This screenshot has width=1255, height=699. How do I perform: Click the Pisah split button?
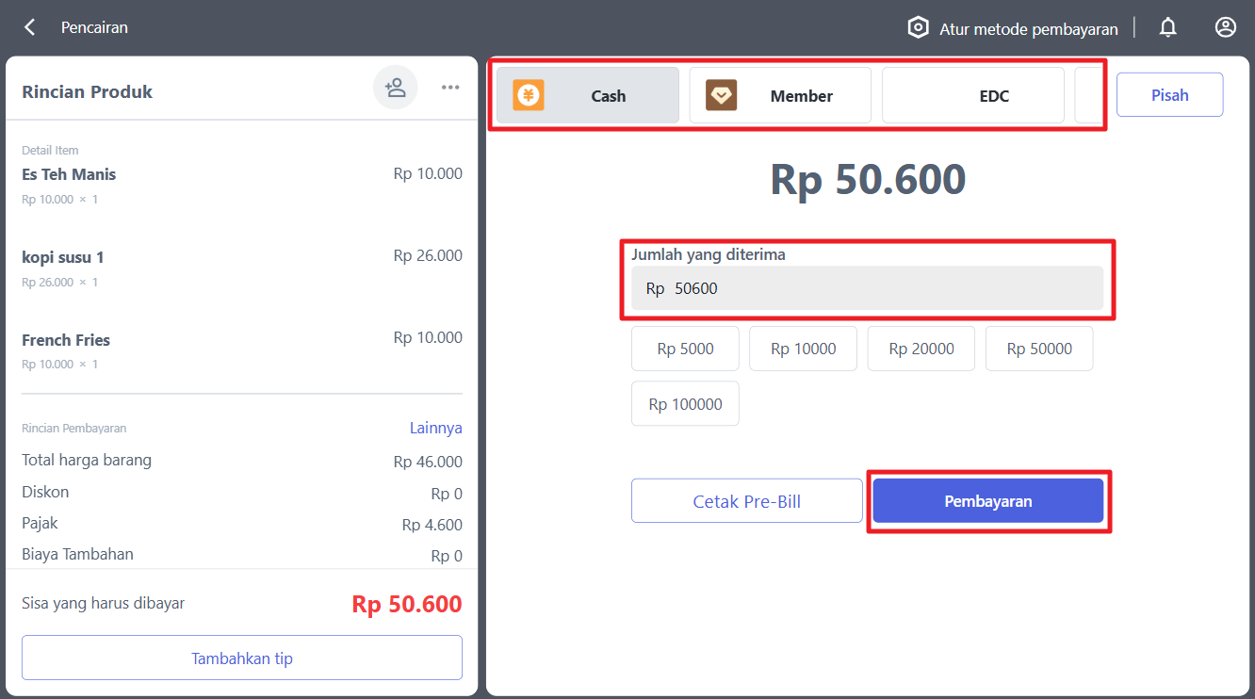click(1169, 95)
